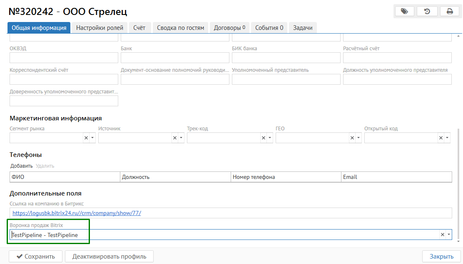This screenshot has width=463, height=264.
Task: Click Деактивировать профиль button
Action: click(x=109, y=256)
